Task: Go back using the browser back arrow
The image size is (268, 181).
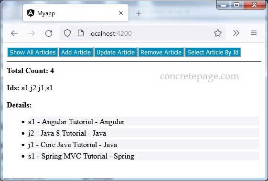Action: pyautogui.click(x=14, y=33)
